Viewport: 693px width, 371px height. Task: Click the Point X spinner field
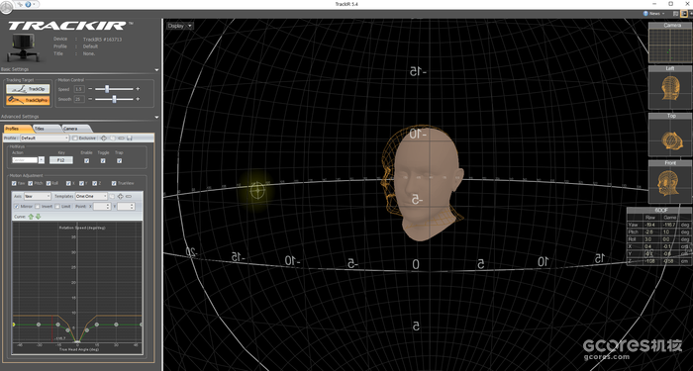click(102, 206)
